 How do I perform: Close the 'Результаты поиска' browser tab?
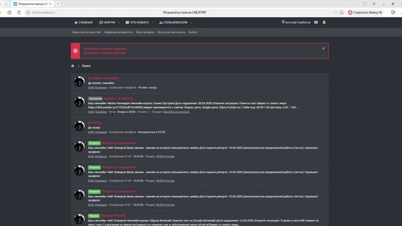point(50,4)
